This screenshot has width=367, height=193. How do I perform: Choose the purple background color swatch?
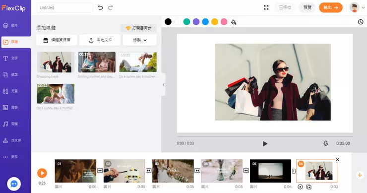(x=196, y=22)
